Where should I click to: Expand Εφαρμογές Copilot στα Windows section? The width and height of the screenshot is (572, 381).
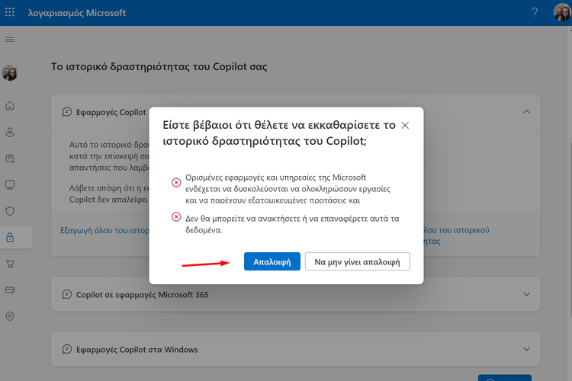526,349
